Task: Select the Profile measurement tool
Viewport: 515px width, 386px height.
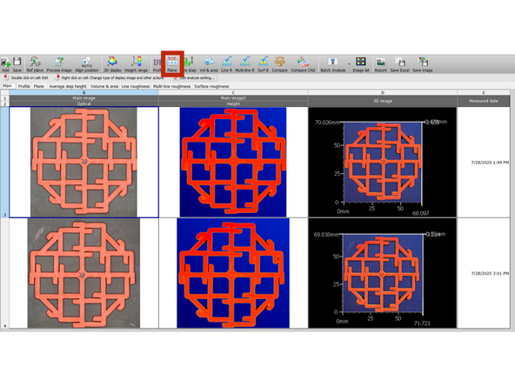Action: [157, 64]
